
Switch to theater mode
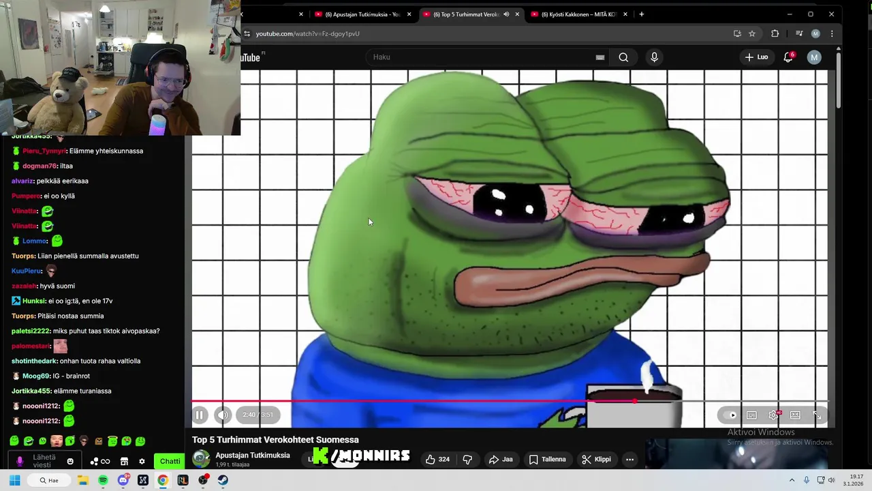click(795, 415)
